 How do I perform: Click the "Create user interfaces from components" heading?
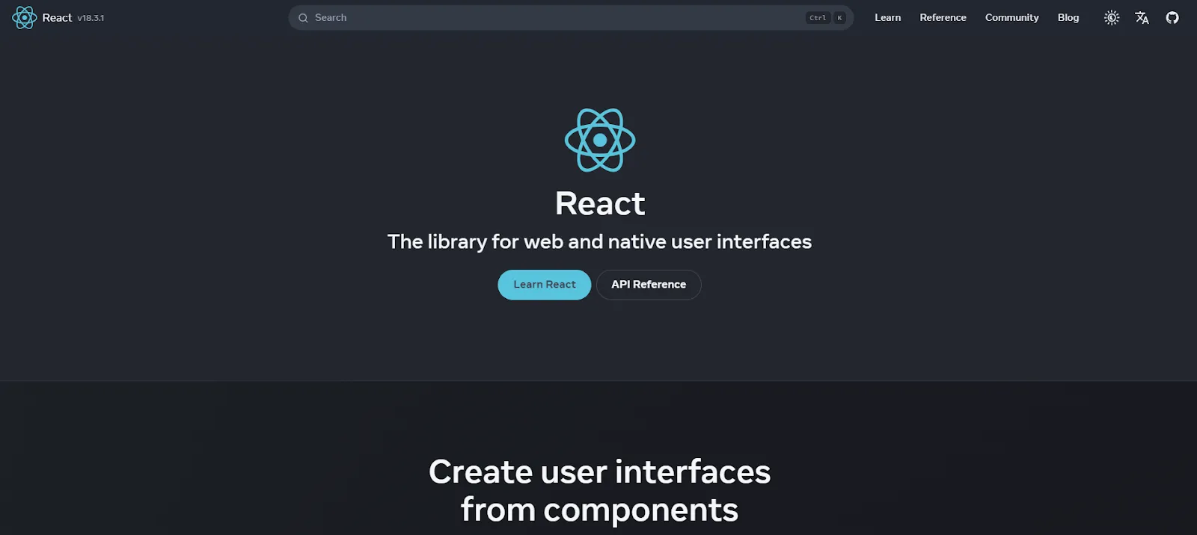(x=599, y=490)
